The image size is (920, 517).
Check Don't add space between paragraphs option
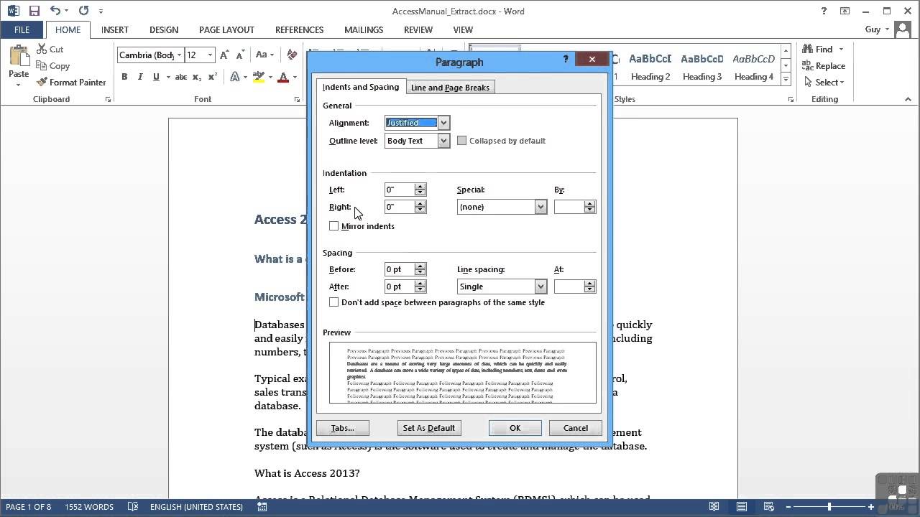coord(333,302)
